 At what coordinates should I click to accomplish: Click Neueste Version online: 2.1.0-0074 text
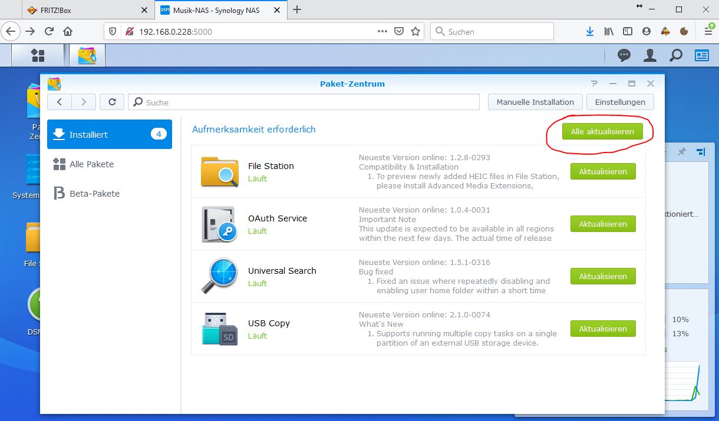point(424,314)
